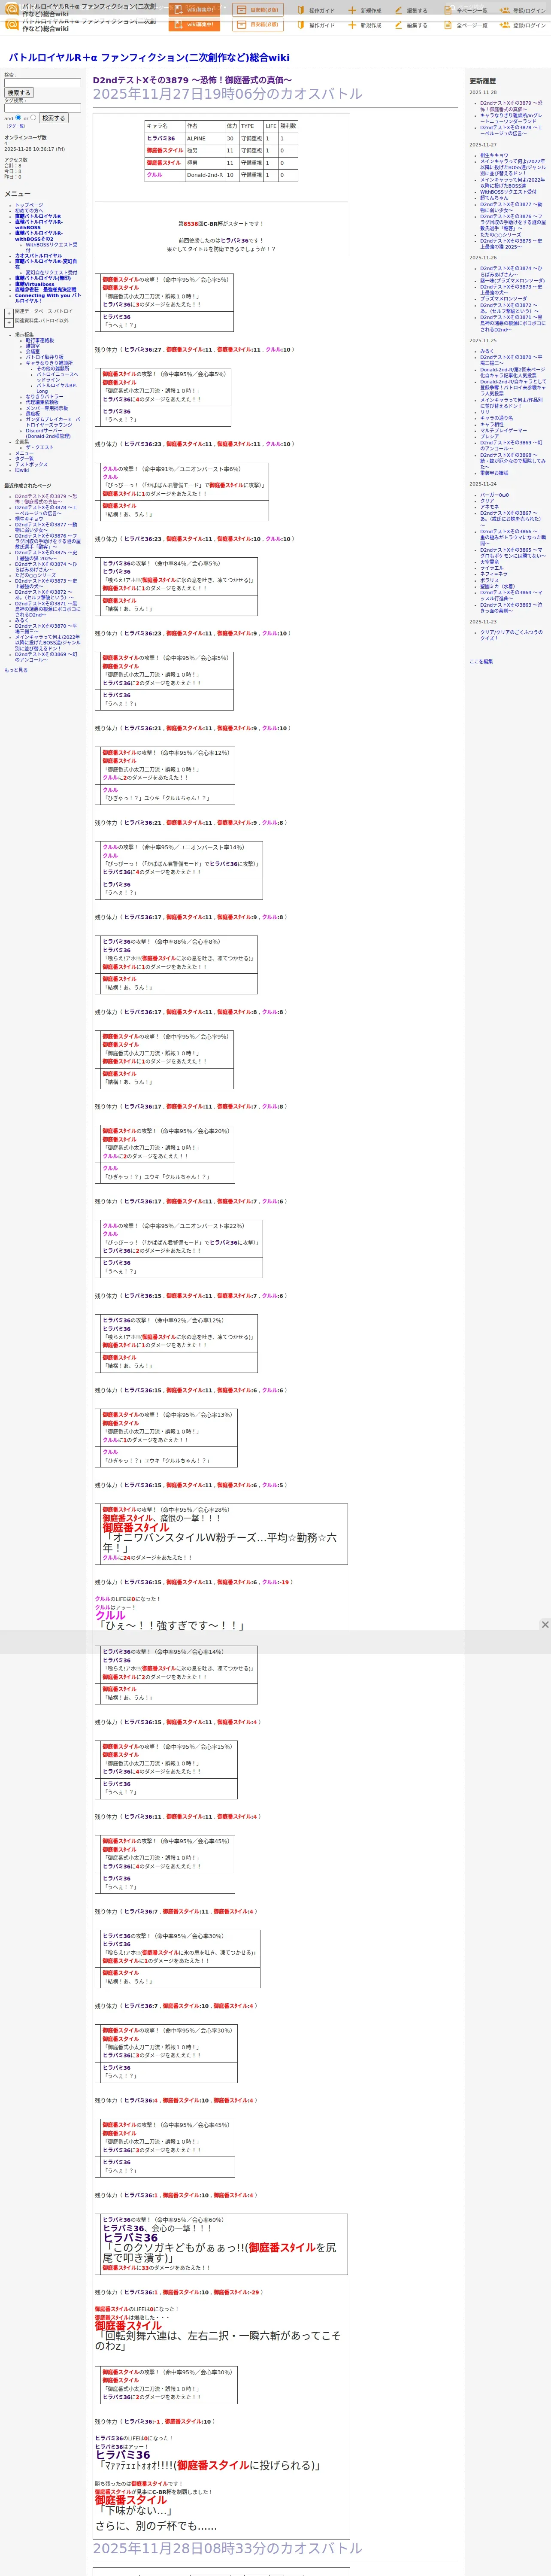Click 検索する button under keyword search box
Image resolution: width=551 pixels, height=2576 pixels.
click(19, 93)
